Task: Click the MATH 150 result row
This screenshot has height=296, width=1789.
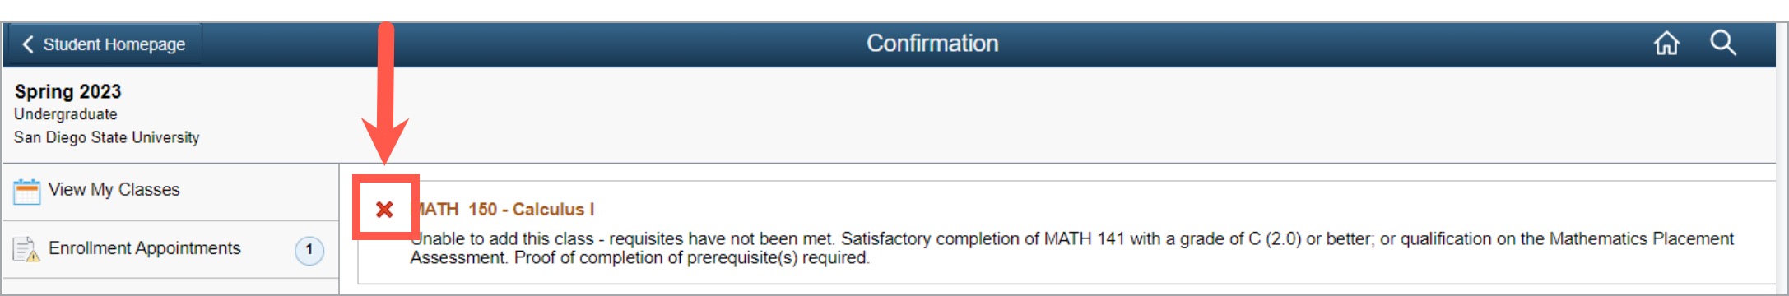Action: tap(1066, 233)
